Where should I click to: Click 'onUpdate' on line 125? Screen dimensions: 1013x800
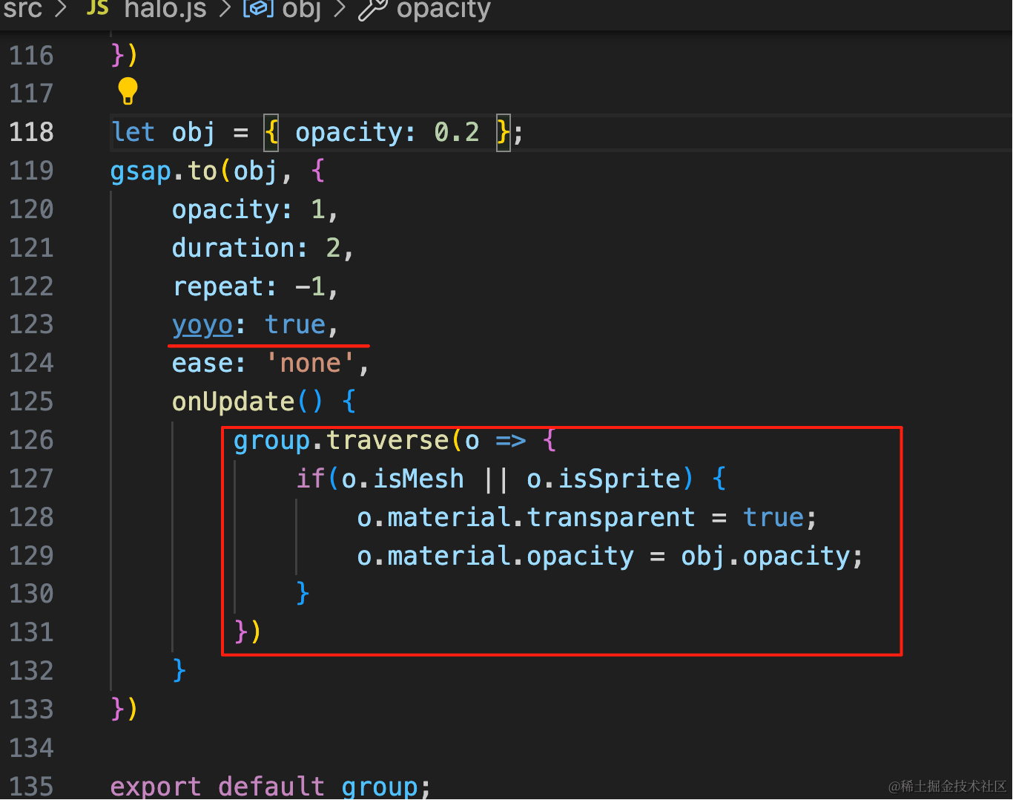(234, 401)
